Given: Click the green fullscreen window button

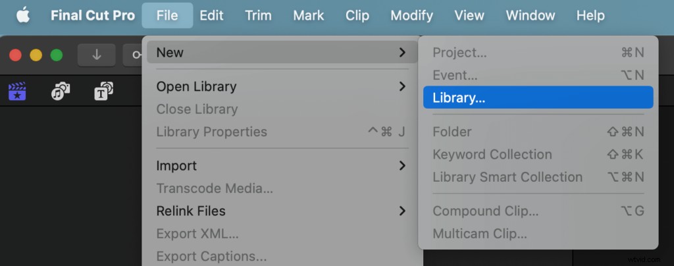Looking at the screenshot, I should click(57, 55).
